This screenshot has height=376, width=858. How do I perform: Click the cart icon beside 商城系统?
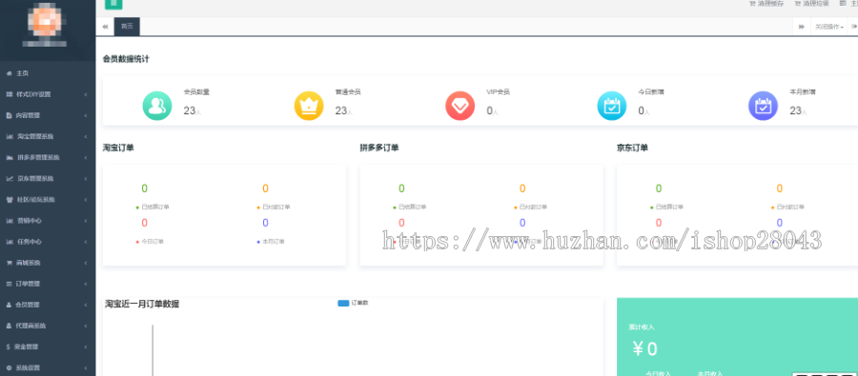[x=10, y=263]
